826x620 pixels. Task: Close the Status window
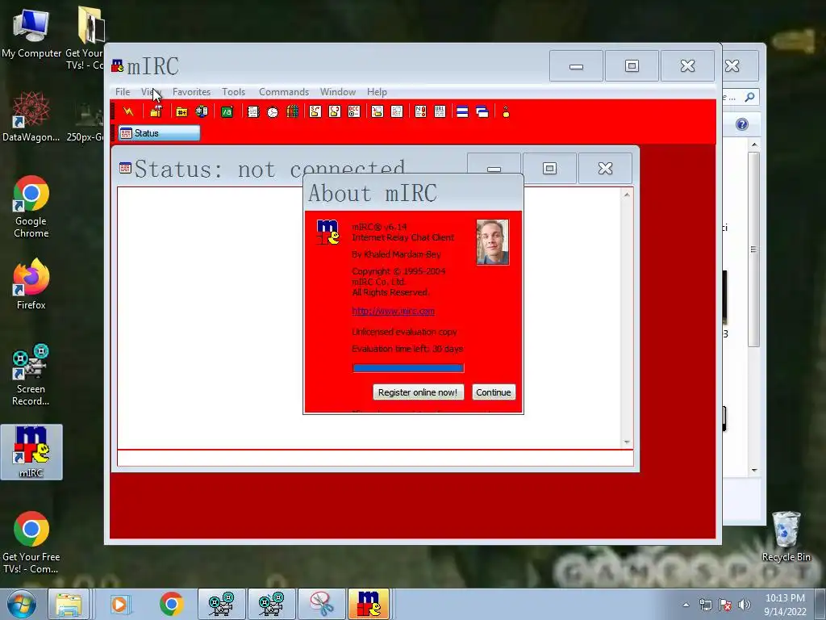click(605, 168)
